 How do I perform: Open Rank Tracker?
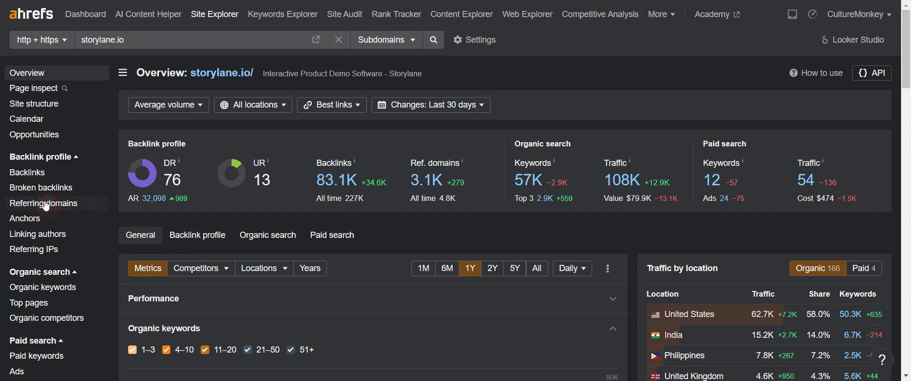click(396, 14)
